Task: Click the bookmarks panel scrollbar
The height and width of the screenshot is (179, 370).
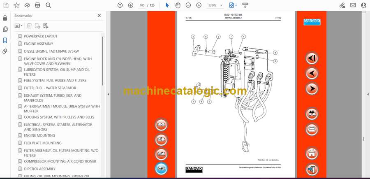Action: tap(102, 61)
